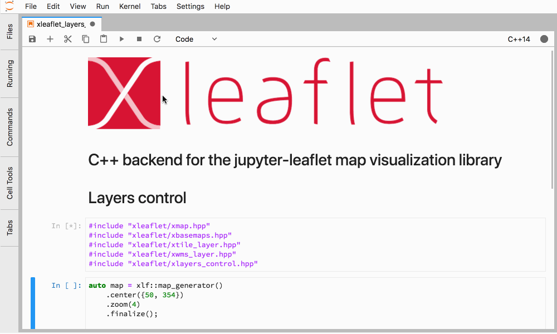
Task: Click the '.center({50, 354})' code line
Action: pos(145,295)
